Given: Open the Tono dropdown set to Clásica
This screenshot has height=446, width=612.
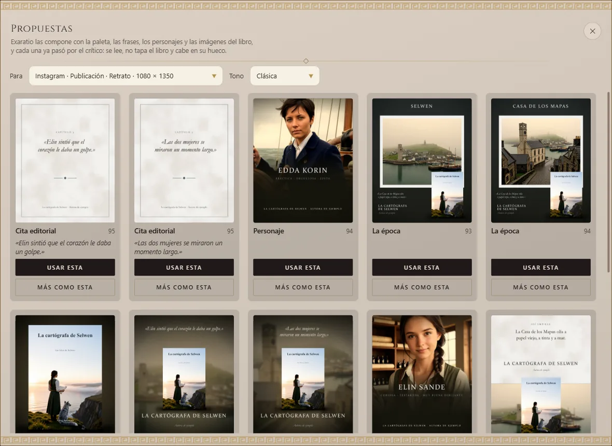Looking at the screenshot, I should point(285,76).
